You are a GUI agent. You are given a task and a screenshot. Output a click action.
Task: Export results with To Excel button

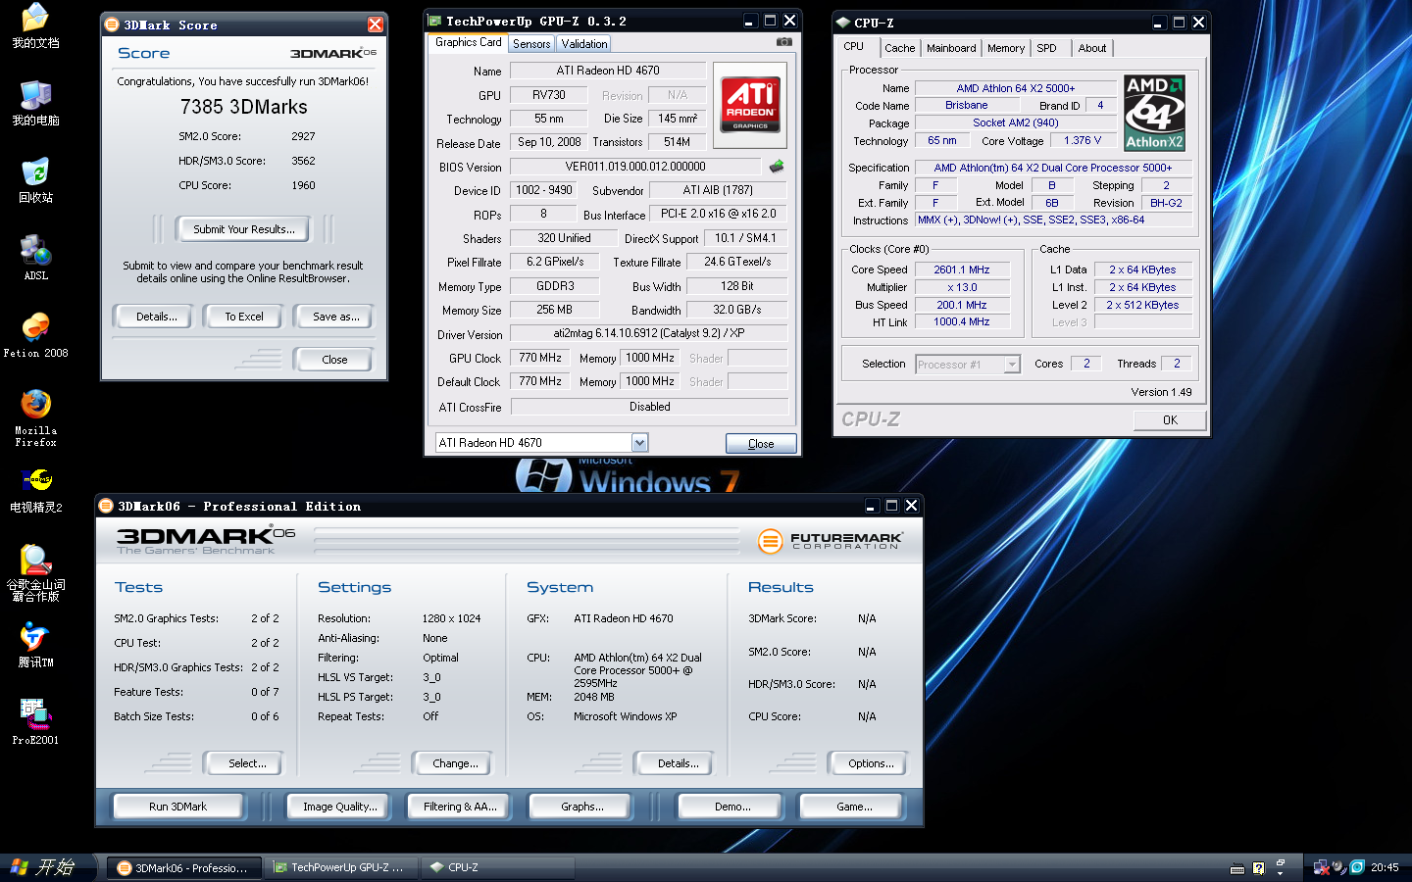pyautogui.click(x=244, y=317)
